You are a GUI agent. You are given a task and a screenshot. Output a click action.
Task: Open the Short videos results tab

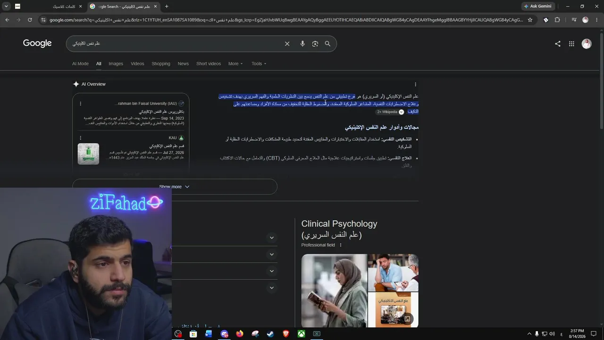pyautogui.click(x=209, y=64)
